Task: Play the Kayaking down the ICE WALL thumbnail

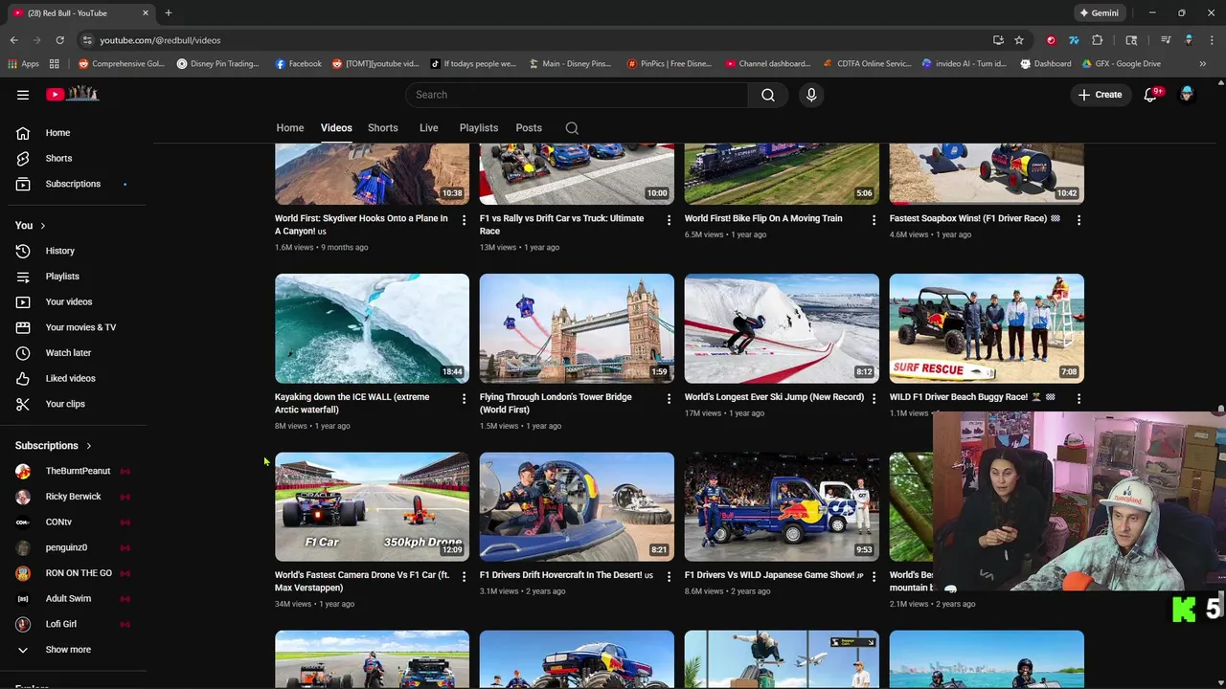Action: coord(372,328)
